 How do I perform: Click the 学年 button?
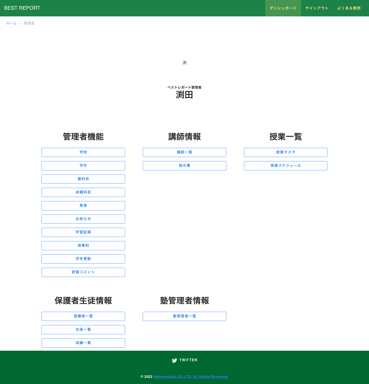(83, 166)
